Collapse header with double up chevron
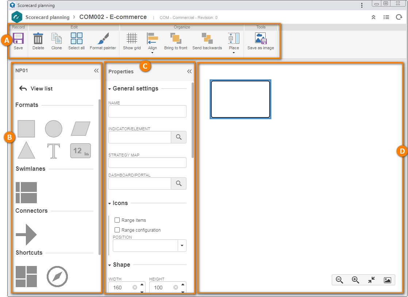Viewport: 408px width, 297px height. (x=373, y=17)
